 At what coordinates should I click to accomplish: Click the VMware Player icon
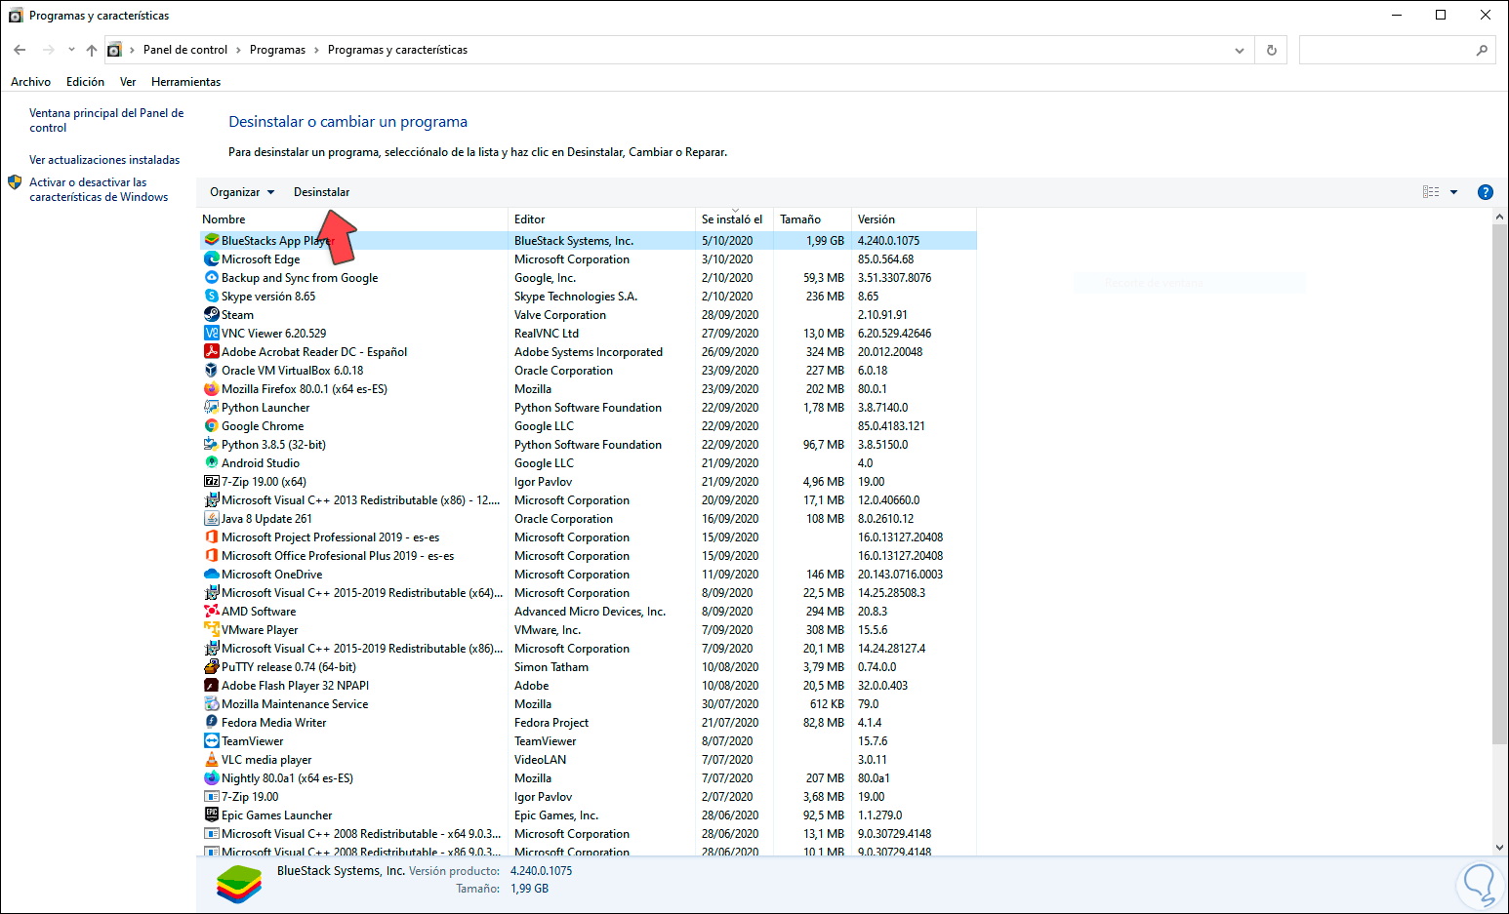(211, 630)
